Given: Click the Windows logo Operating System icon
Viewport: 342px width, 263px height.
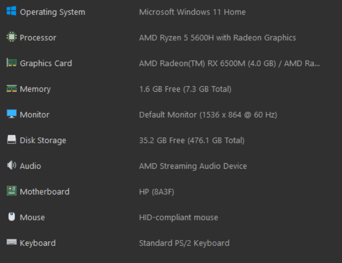Looking at the screenshot, I should coord(11,11).
